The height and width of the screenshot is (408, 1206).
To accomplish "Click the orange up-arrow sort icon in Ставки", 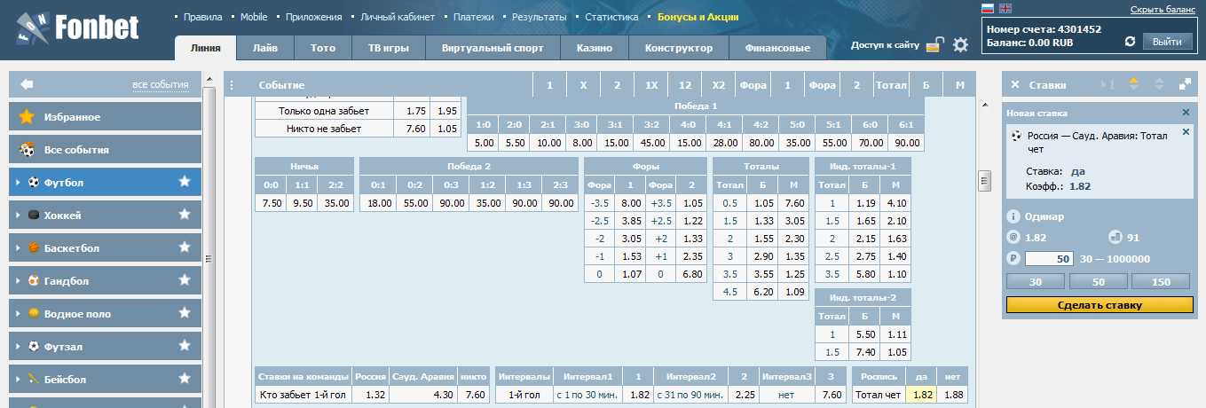I will click(x=1133, y=85).
